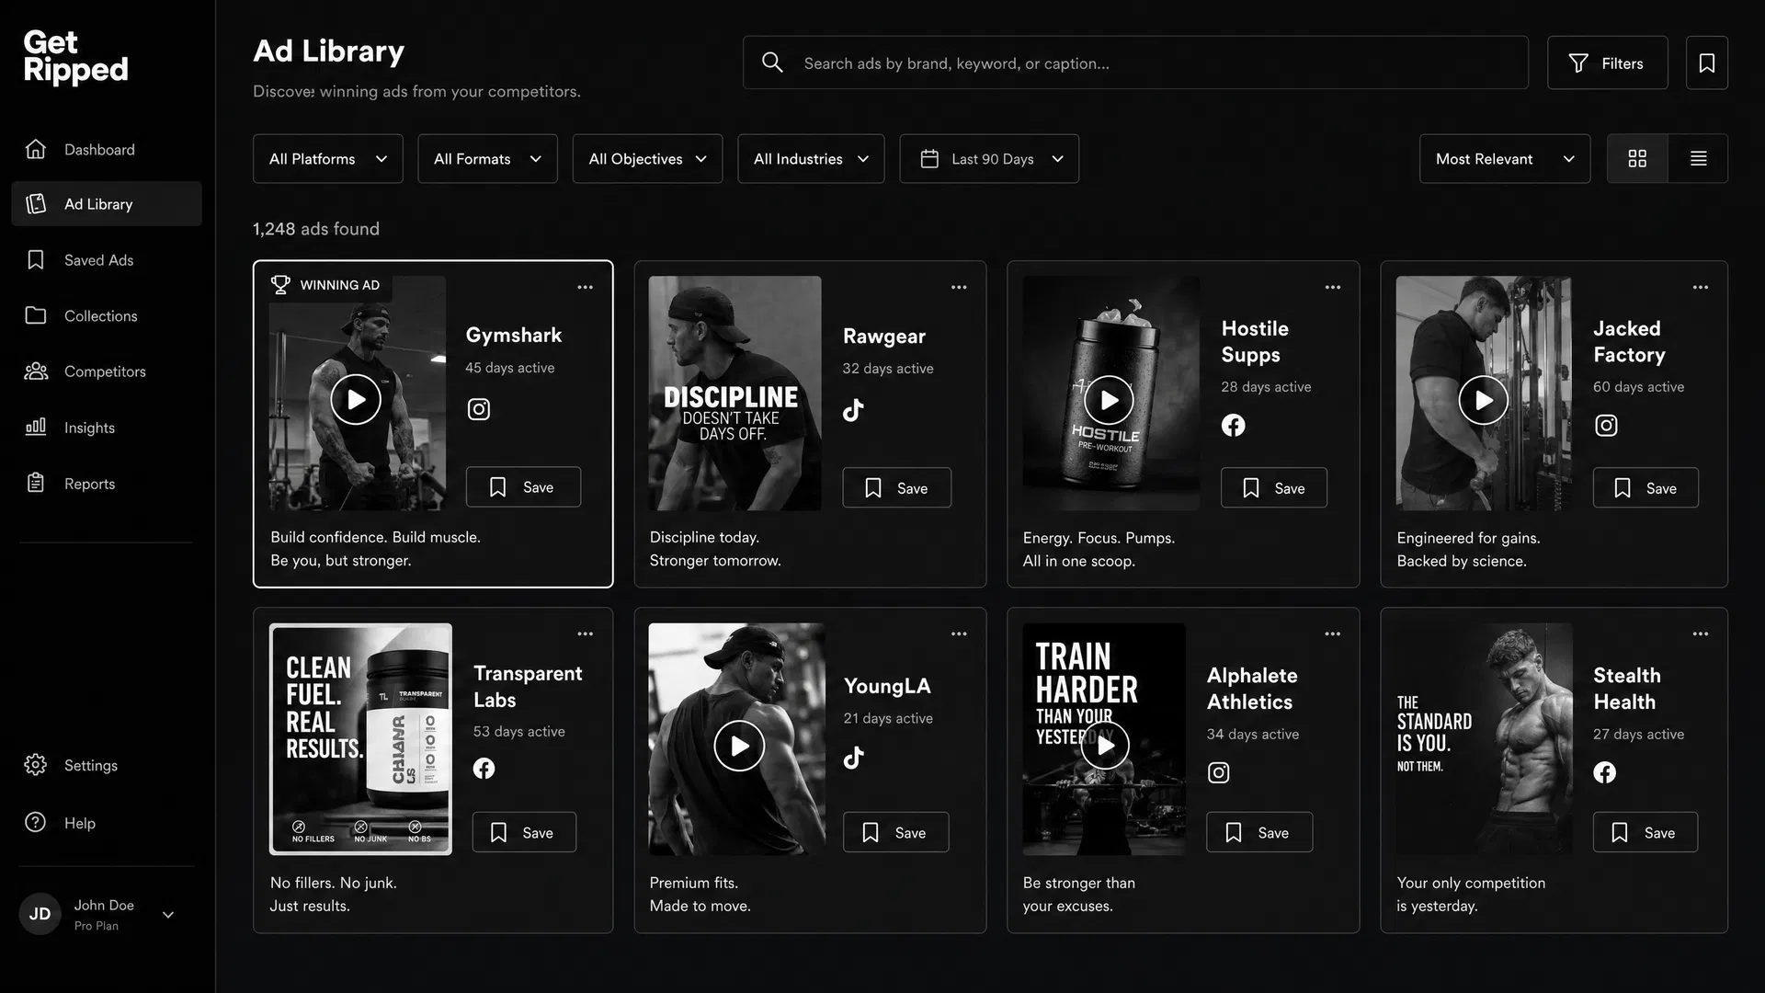Save the YoungLA ad
This screenshot has height=993, width=1765.
(x=895, y=832)
